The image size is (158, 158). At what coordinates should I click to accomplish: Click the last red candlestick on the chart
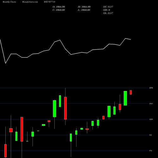[131, 92]
